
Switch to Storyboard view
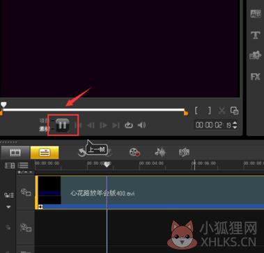pos(15,153)
